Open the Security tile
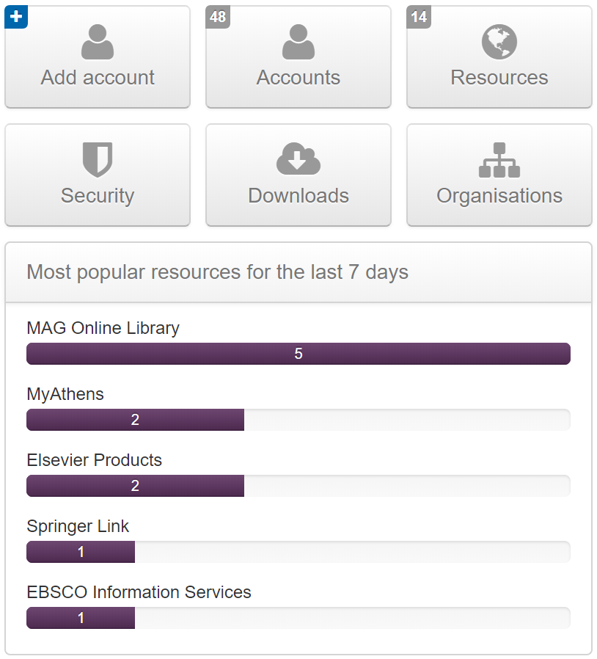This screenshot has height=659, width=597. 98,175
